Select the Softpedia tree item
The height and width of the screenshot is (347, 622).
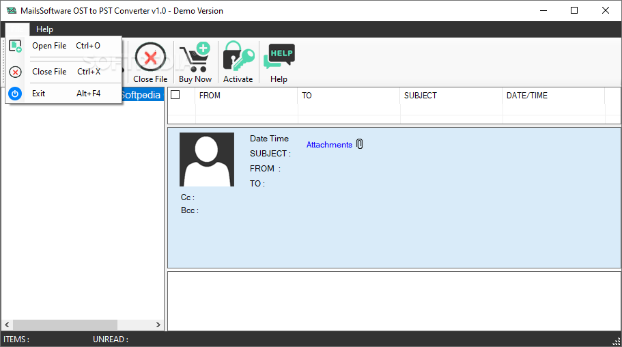pyautogui.click(x=141, y=95)
